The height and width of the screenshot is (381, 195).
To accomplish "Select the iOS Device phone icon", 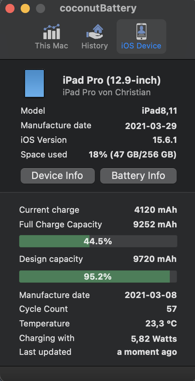I will point(141,31).
